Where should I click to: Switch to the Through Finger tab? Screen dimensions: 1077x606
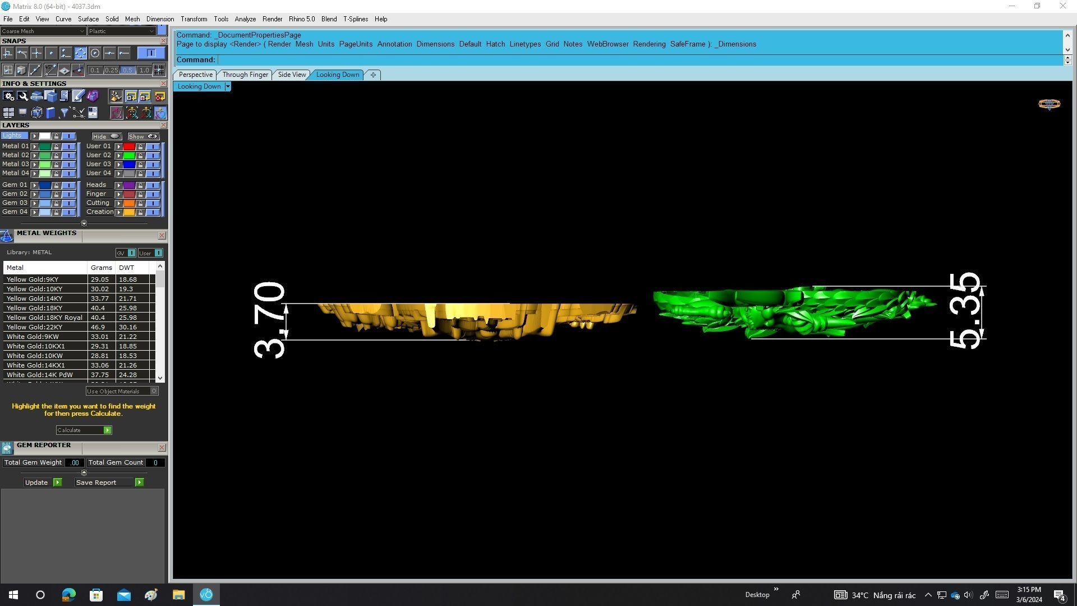click(x=245, y=75)
